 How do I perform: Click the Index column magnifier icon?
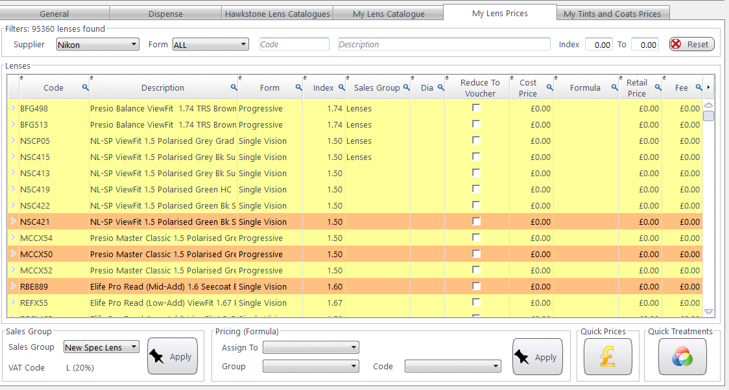(x=341, y=87)
